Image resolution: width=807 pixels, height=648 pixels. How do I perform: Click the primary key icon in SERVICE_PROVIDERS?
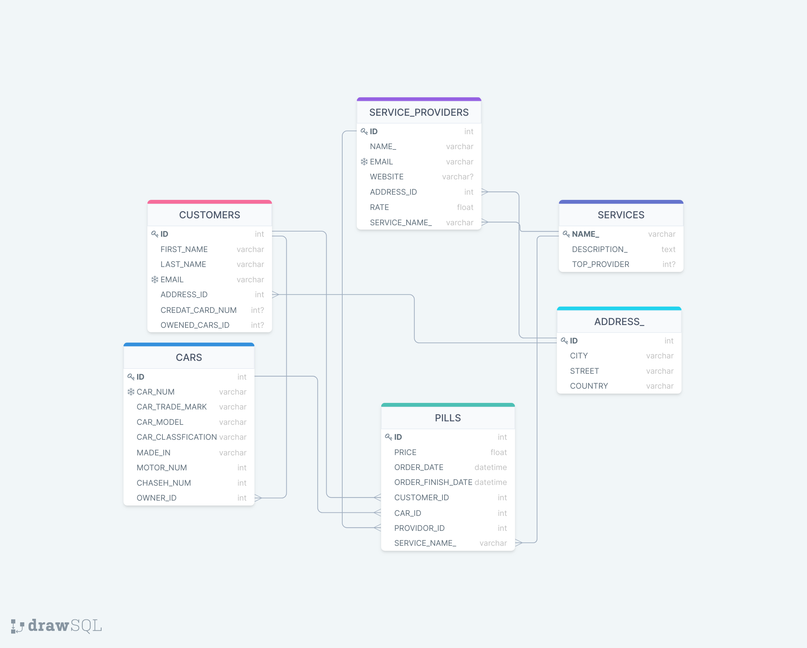[x=364, y=131]
